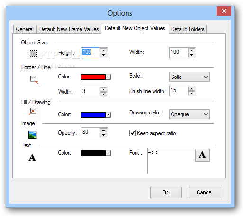Click the Image landscape picture icon
244x217 pixels.
point(33,135)
